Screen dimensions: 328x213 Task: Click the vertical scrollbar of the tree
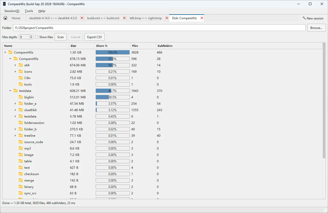tap(324, 101)
